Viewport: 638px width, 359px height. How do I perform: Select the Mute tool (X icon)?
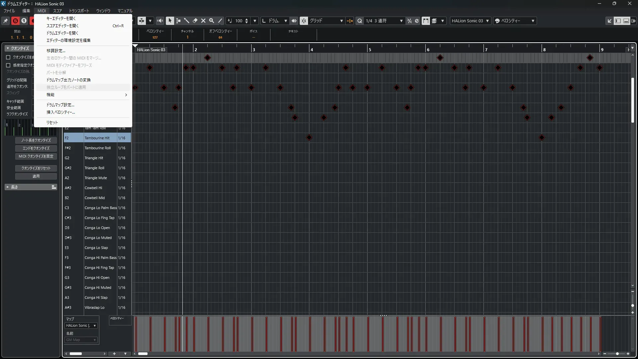203,21
